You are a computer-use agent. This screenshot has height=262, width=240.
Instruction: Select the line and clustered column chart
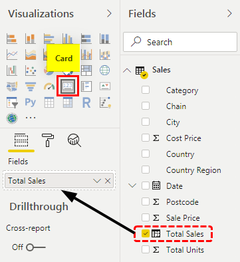[x=86, y=55]
